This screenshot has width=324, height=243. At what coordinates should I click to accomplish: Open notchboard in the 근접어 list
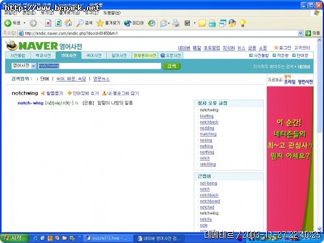(x=210, y=201)
